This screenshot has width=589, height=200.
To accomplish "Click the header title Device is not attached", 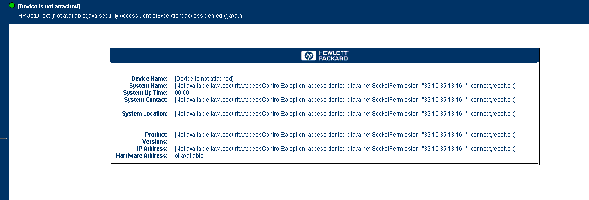I will tap(49, 7).
